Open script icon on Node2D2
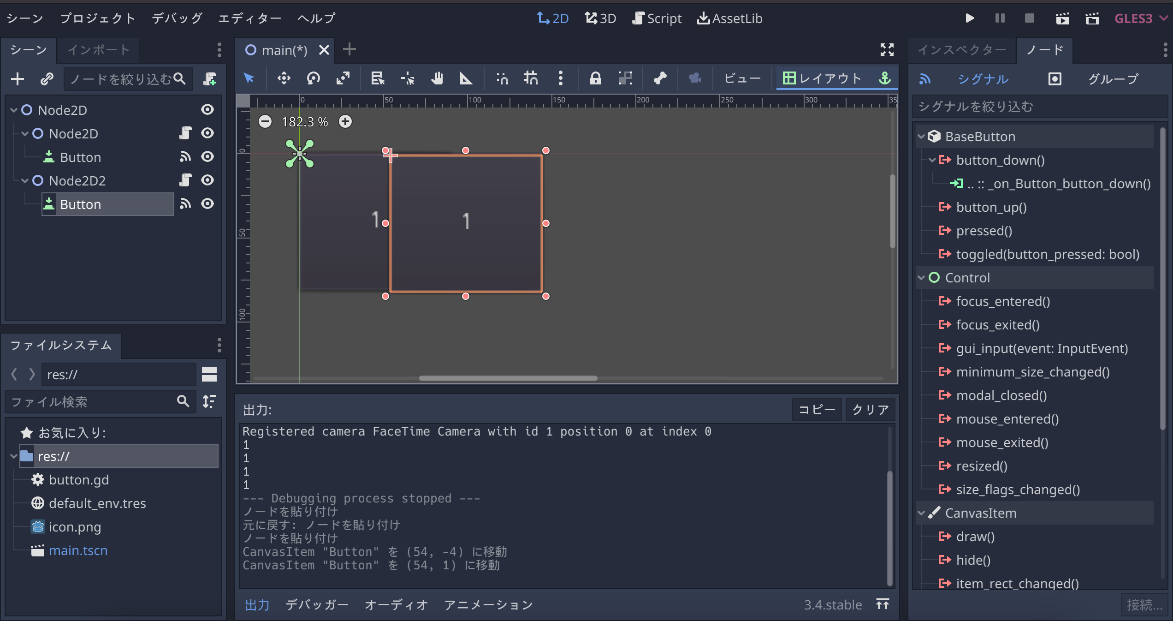 pyautogui.click(x=185, y=180)
